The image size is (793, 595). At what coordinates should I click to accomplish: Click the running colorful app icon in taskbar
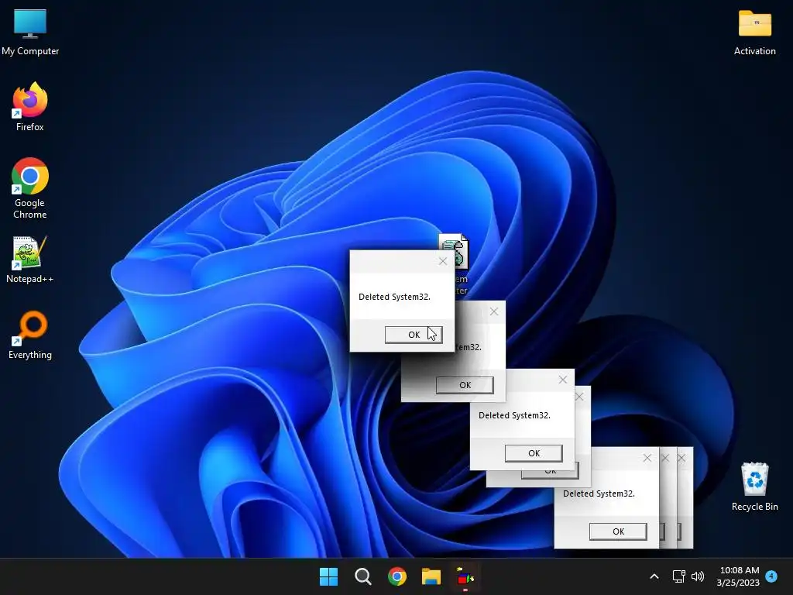click(x=465, y=576)
